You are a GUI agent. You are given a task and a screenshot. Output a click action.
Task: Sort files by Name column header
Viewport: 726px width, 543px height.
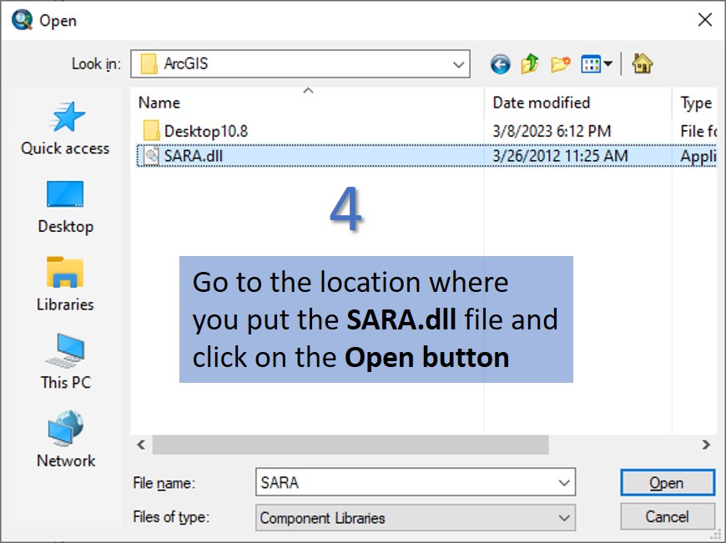[x=159, y=103]
